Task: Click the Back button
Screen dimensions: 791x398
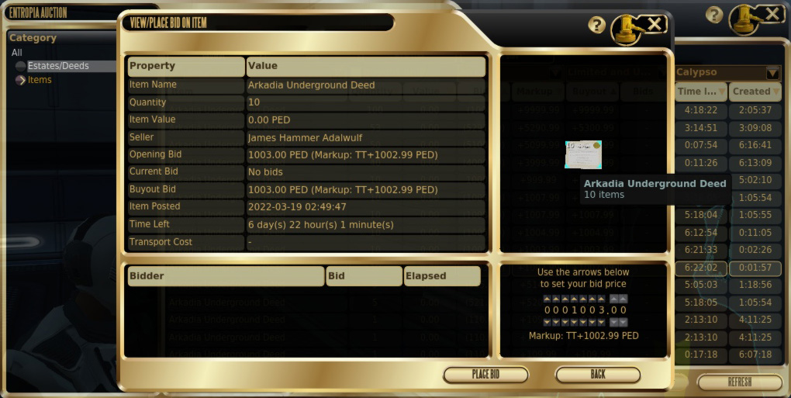Action: (598, 375)
